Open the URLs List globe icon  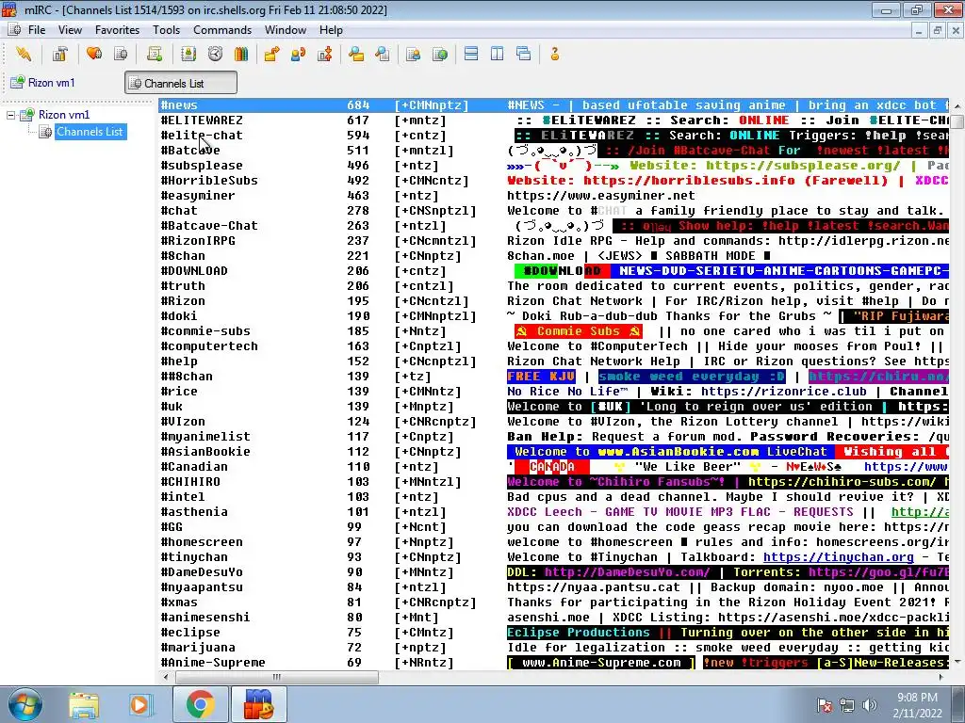point(440,54)
